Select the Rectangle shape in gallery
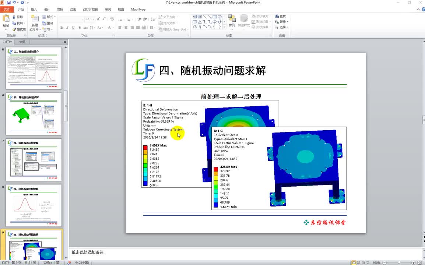This screenshot has width=425, height=265. point(215,17)
